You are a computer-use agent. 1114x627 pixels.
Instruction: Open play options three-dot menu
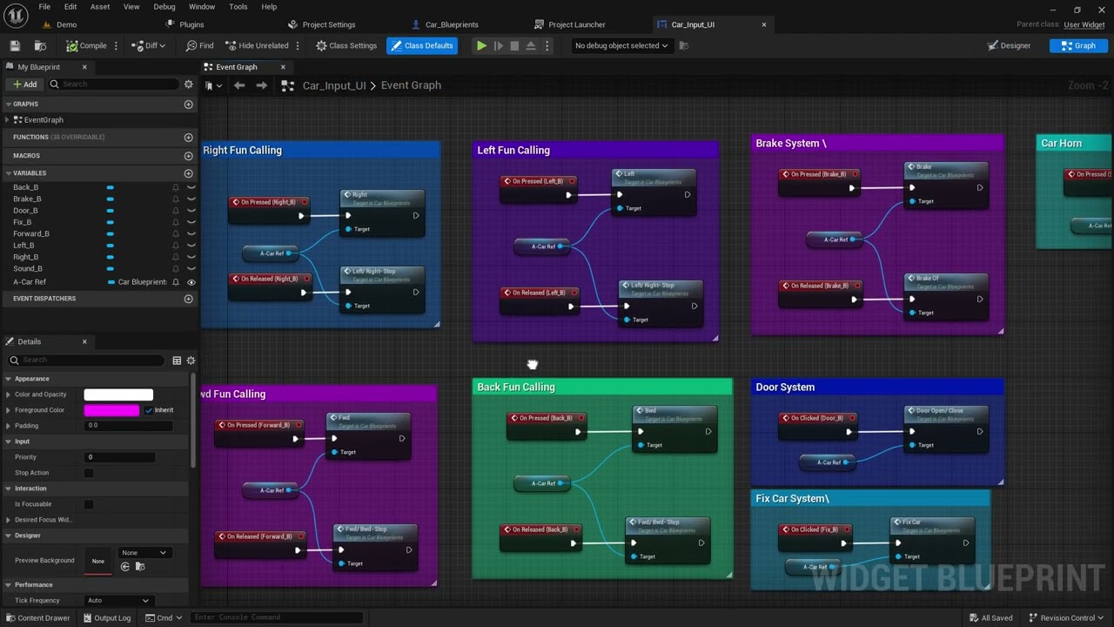click(547, 45)
